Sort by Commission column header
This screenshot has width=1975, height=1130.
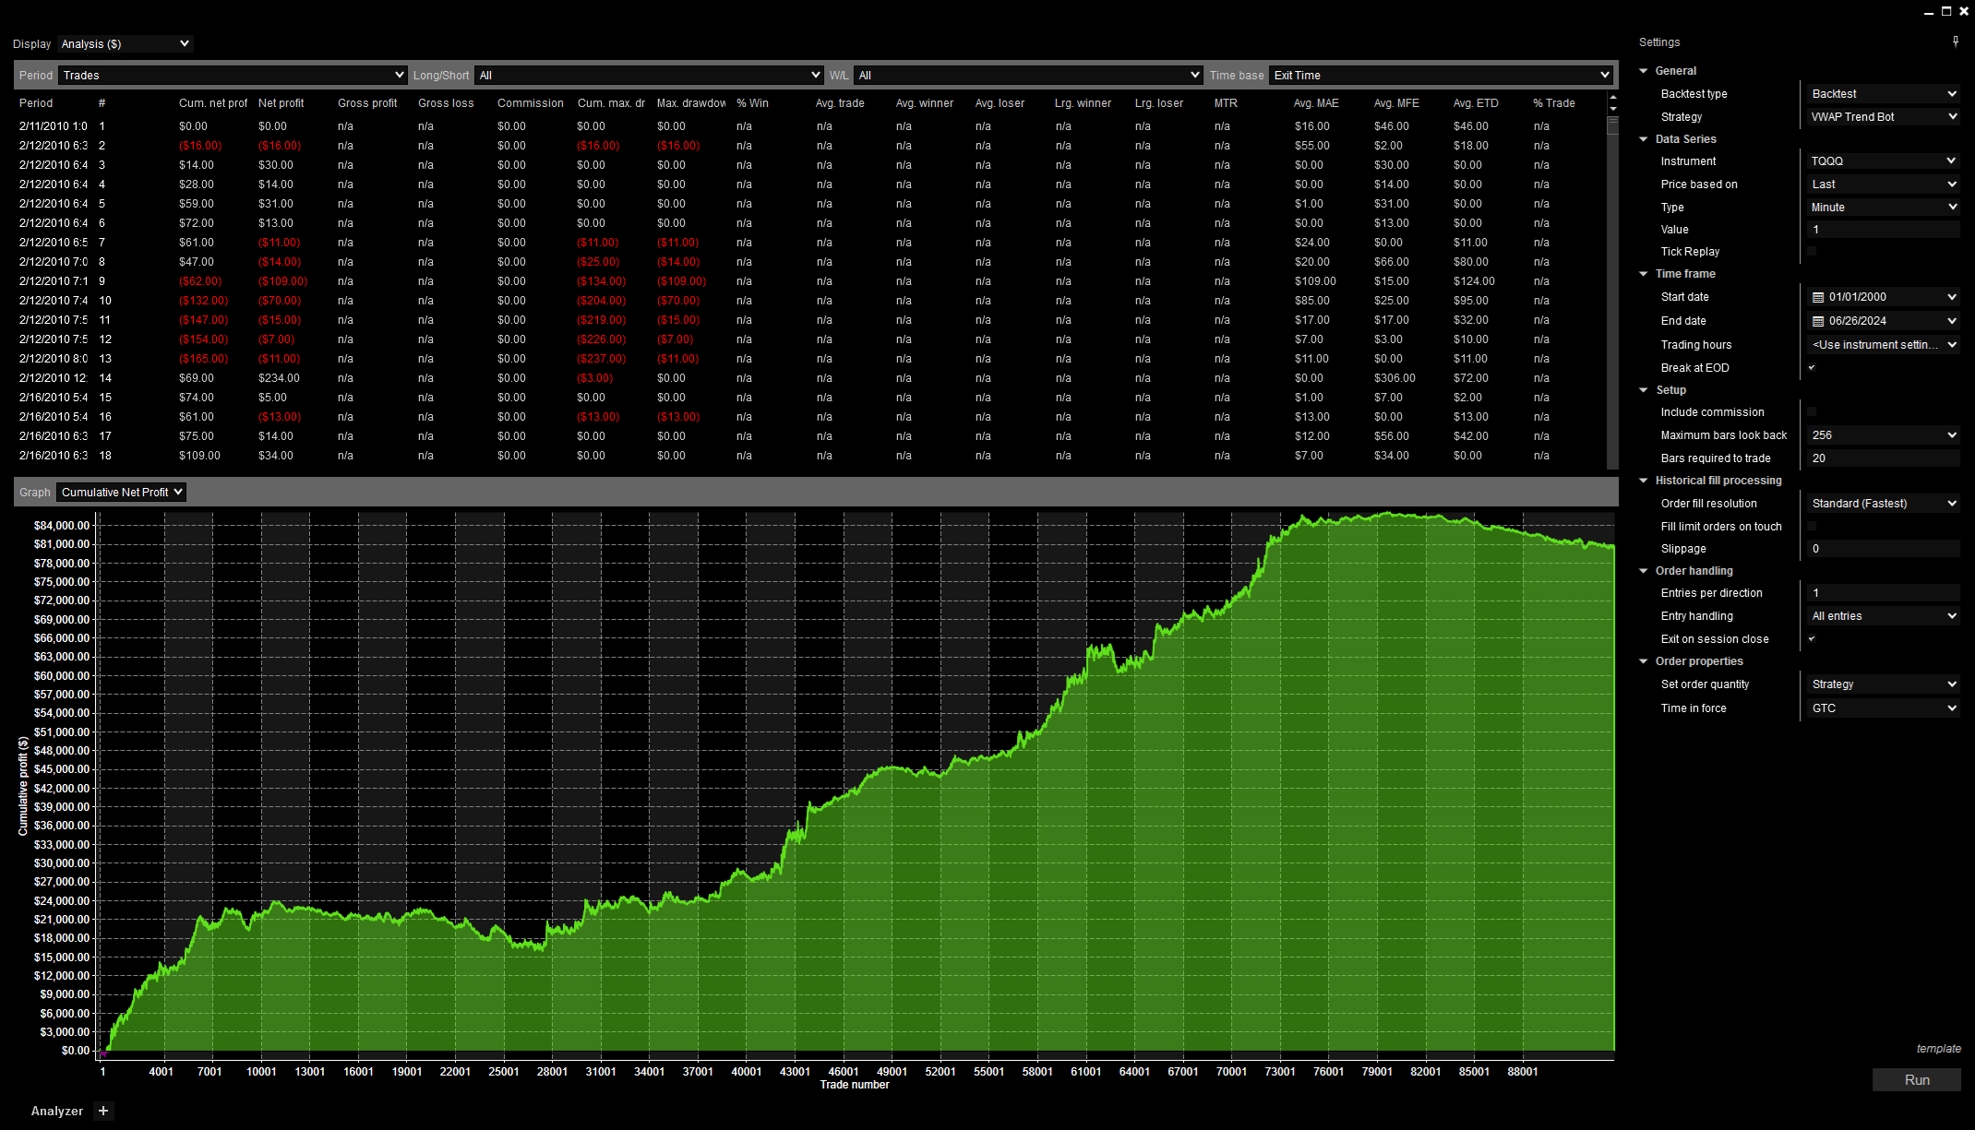coord(531,103)
